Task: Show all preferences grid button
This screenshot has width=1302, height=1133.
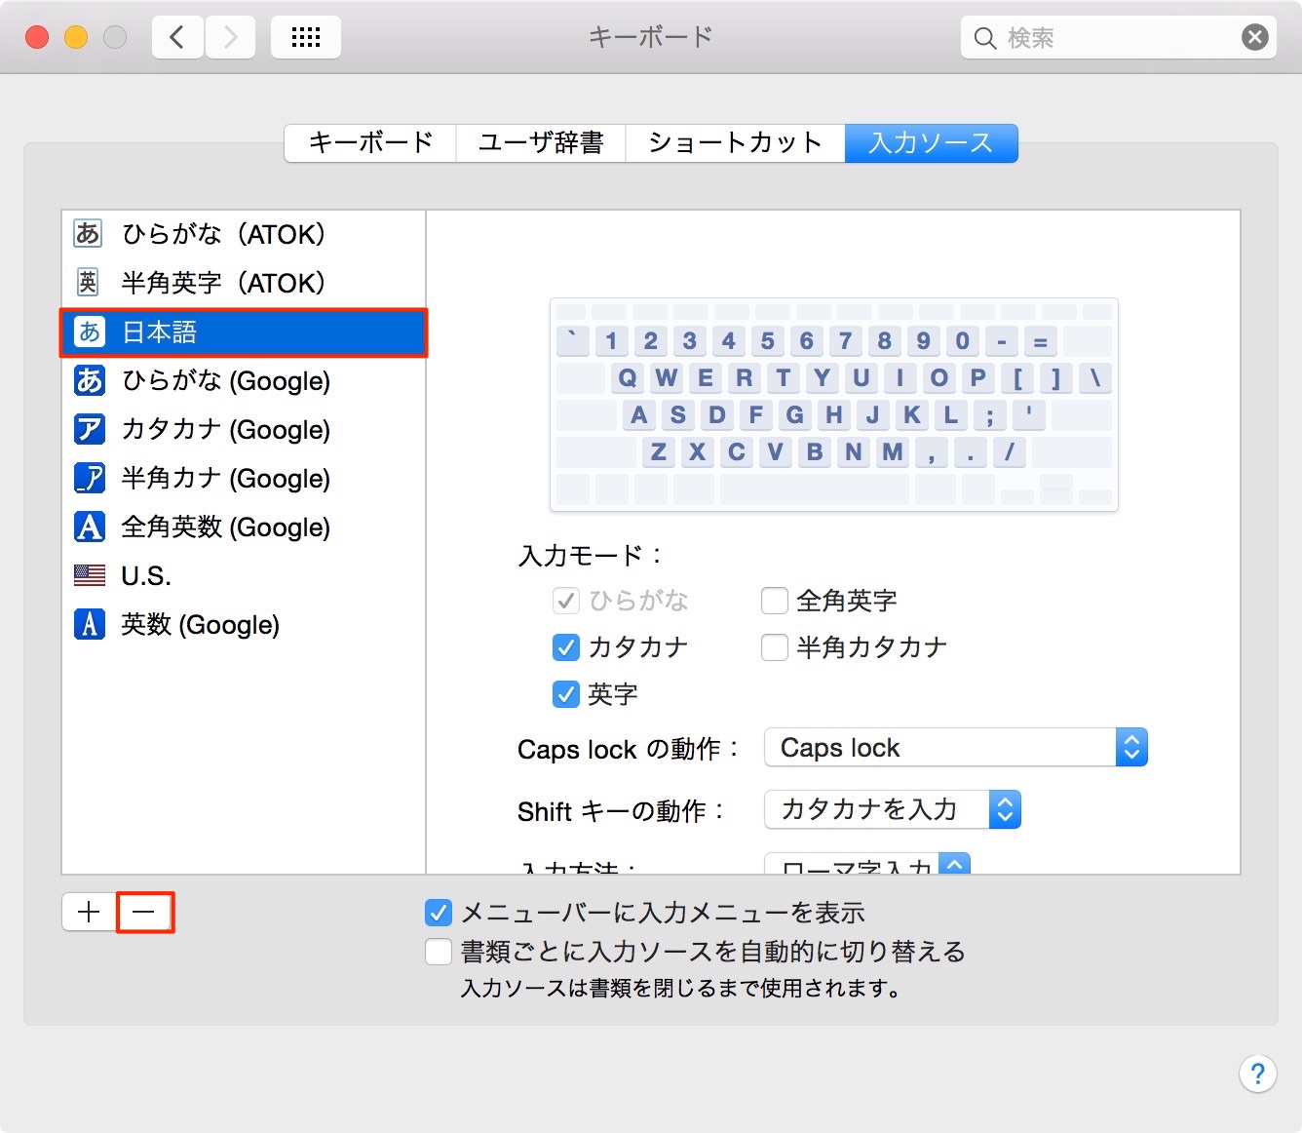Action: pos(306,38)
